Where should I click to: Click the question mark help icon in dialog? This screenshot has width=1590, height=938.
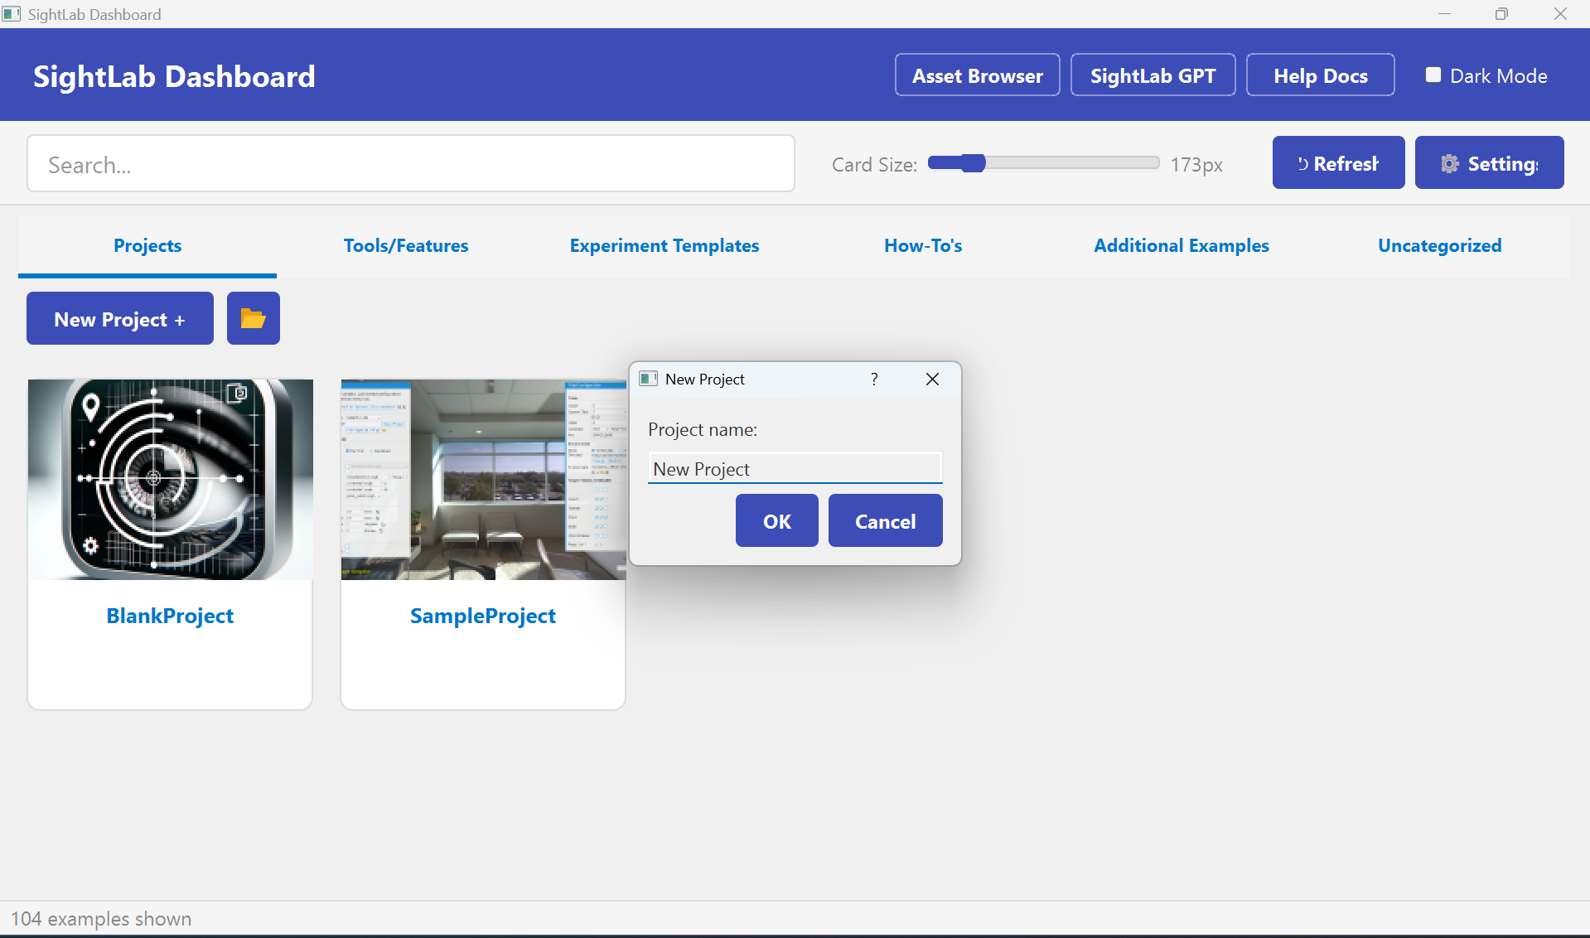pos(874,379)
